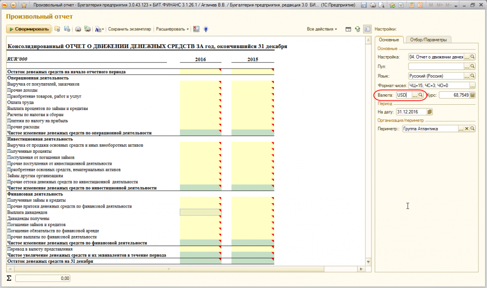Click the Сформировать button to generate report

tap(29, 29)
